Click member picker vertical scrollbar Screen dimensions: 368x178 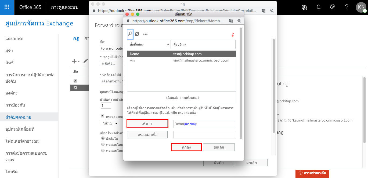click(x=241, y=83)
